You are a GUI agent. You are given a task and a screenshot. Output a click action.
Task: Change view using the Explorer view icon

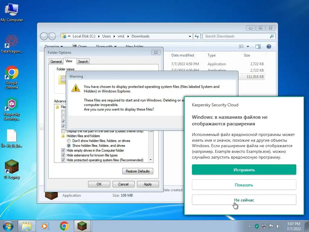(241, 47)
